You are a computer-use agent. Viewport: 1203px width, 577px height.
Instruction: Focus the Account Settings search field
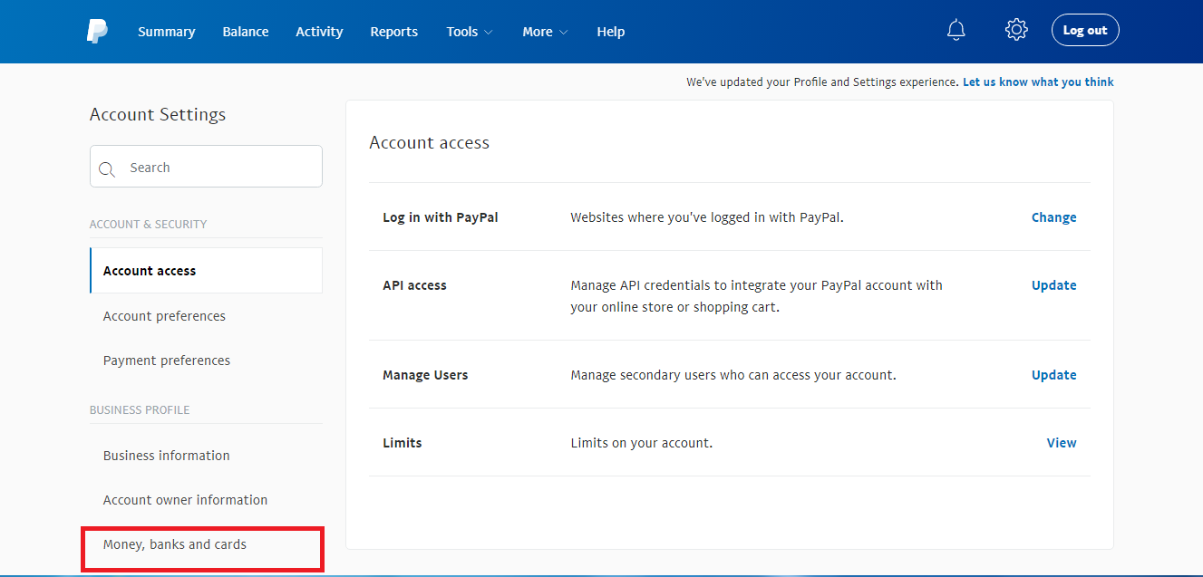[206, 167]
